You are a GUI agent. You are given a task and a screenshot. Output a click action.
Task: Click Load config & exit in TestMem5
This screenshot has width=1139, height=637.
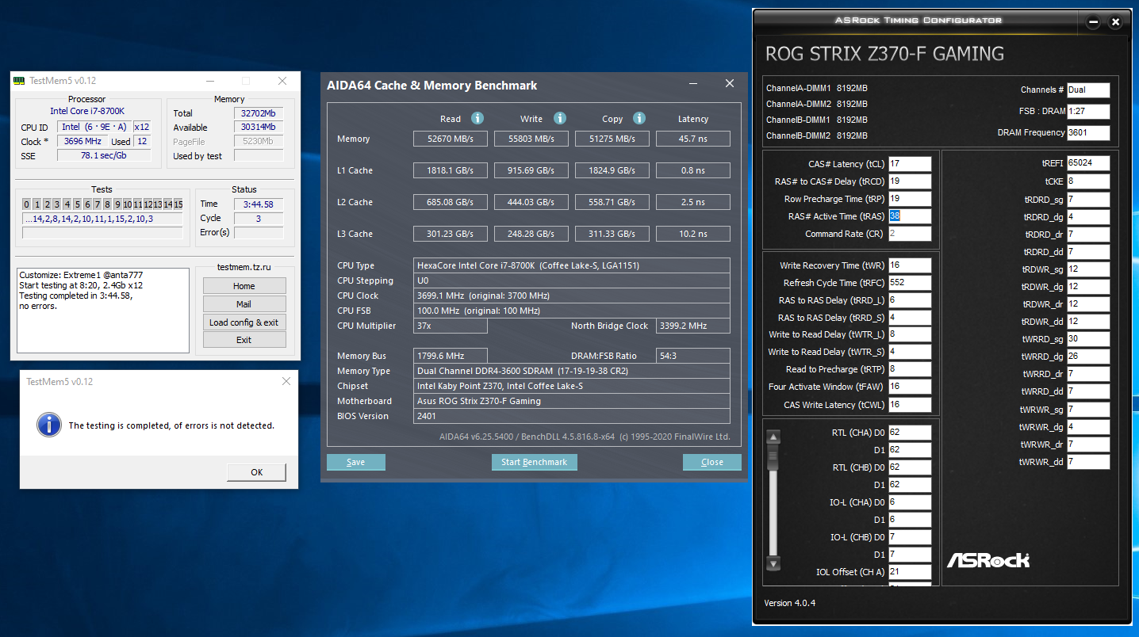click(244, 322)
